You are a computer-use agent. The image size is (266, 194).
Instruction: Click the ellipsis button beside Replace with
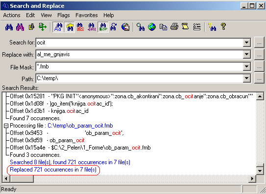[x=259, y=55]
